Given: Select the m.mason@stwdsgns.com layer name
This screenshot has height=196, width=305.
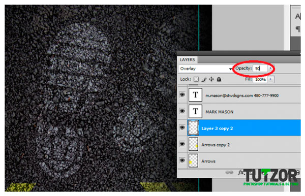Looking at the screenshot, I should (242, 95).
